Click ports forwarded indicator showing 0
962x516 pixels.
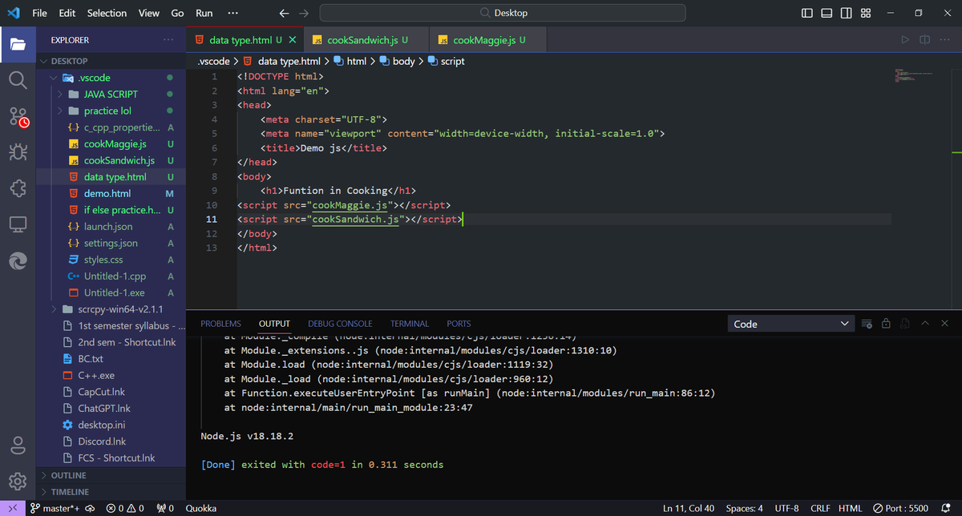click(165, 508)
